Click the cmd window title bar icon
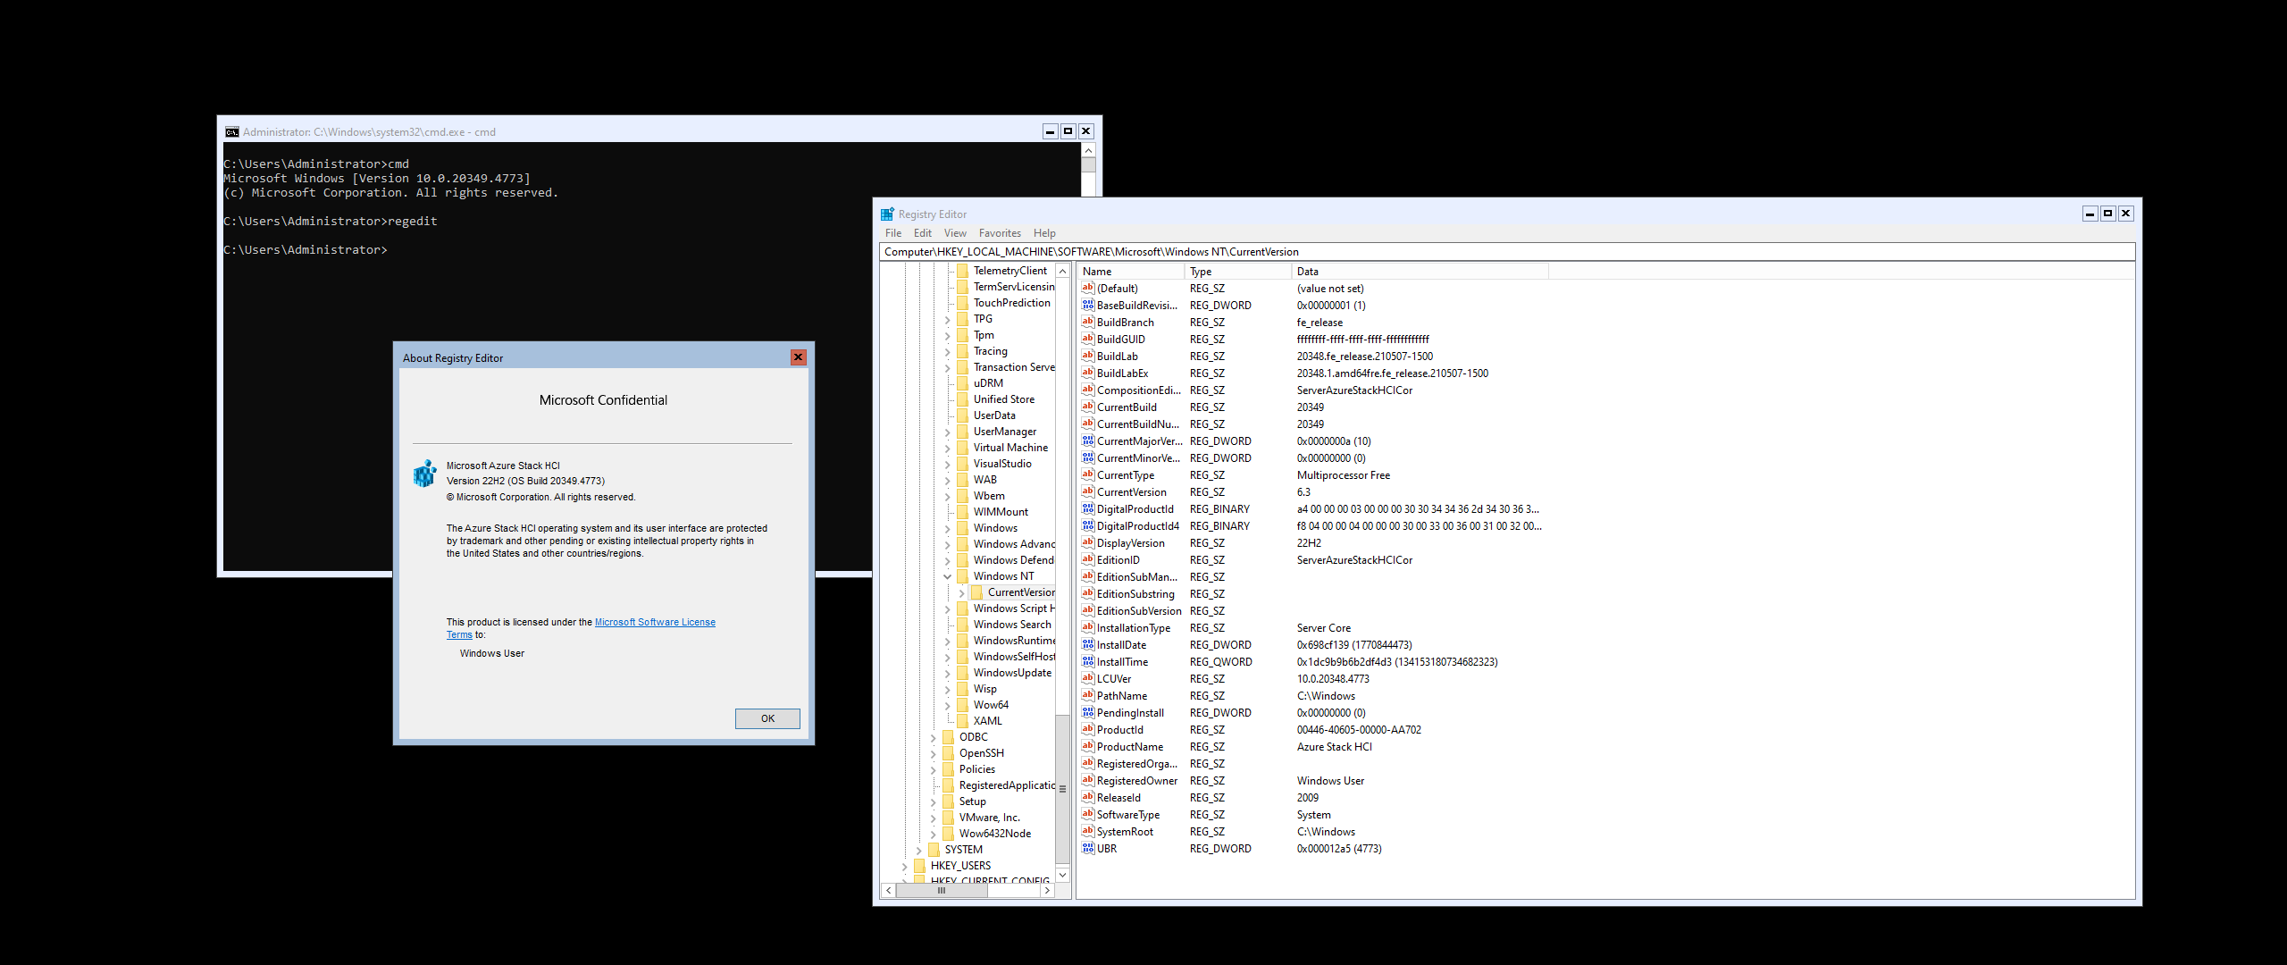This screenshot has width=2287, height=965. pos(232,132)
